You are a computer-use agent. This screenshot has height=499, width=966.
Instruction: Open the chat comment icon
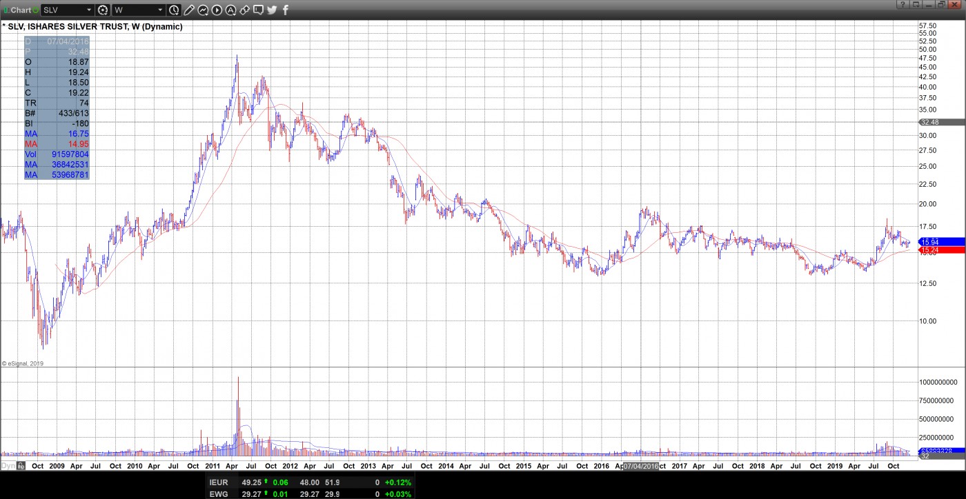pyautogui.click(x=258, y=10)
